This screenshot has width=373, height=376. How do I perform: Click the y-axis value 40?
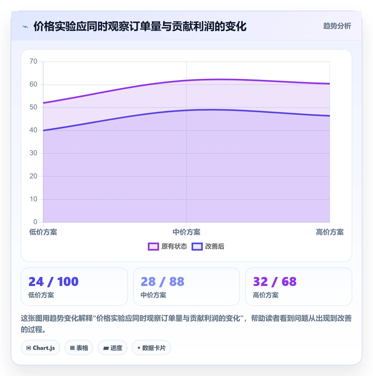point(33,130)
